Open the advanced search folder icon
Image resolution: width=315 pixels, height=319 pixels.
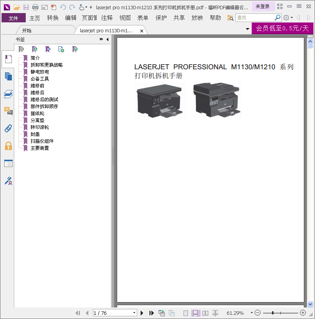pyautogui.click(x=230, y=18)
